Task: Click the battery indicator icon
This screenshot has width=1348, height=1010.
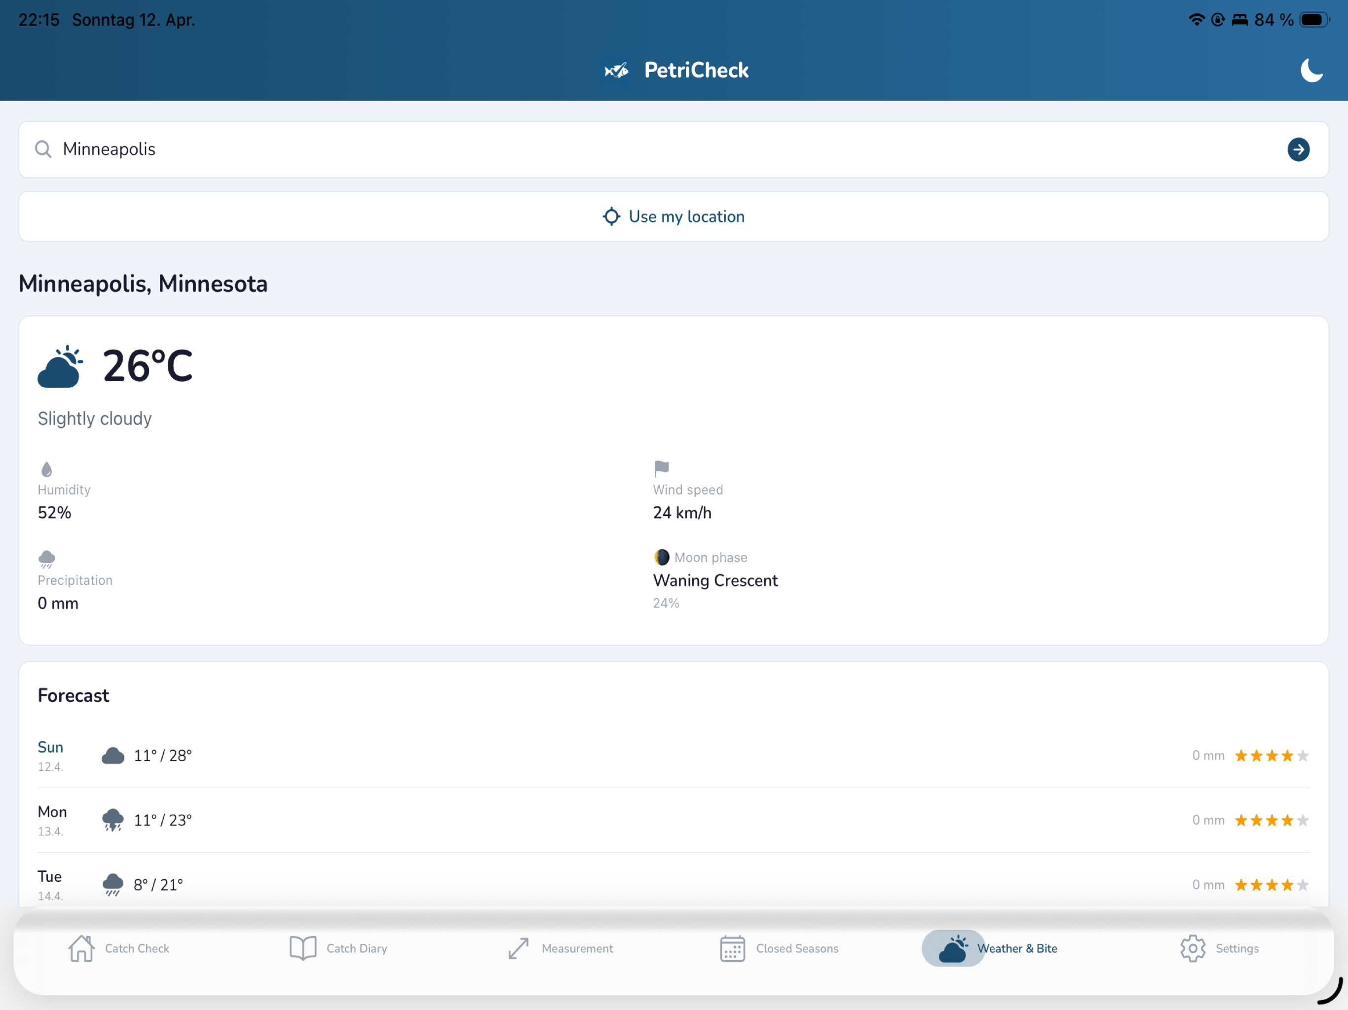Action: [x=1314, y=20]
